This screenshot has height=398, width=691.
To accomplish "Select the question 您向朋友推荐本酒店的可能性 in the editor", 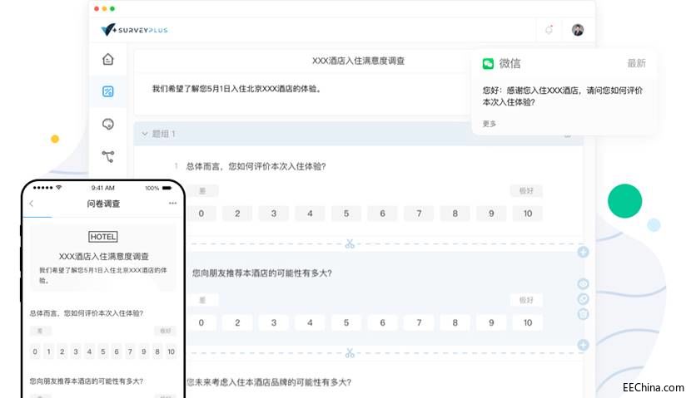I will click(x=261, y=273).
